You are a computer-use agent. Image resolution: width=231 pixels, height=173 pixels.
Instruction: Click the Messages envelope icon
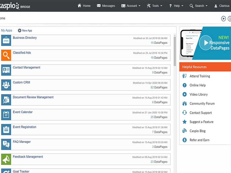[x=99, y=5]
